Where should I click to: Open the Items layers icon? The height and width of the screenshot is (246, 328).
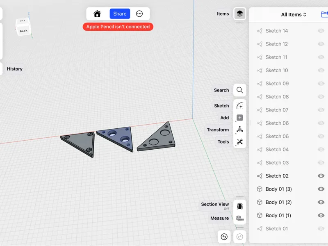pos(240,14)
